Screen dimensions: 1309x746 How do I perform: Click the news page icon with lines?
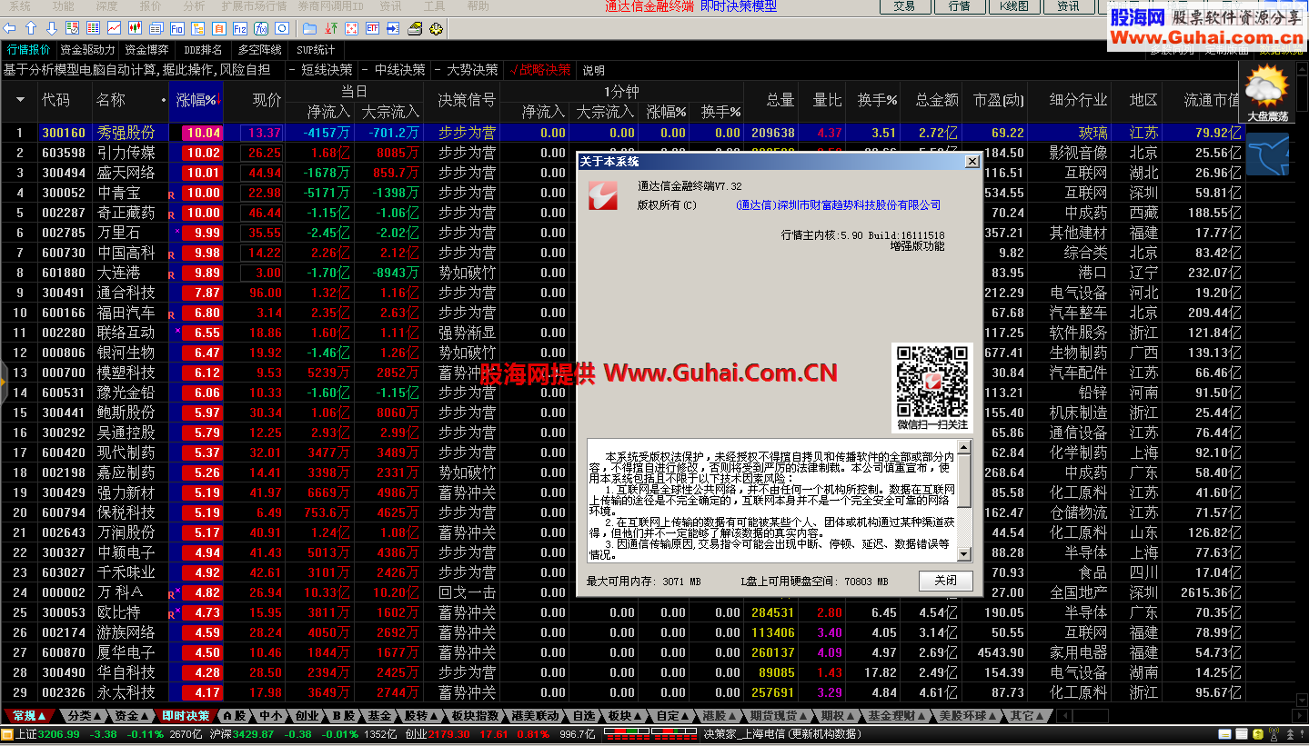coord(156,28)
